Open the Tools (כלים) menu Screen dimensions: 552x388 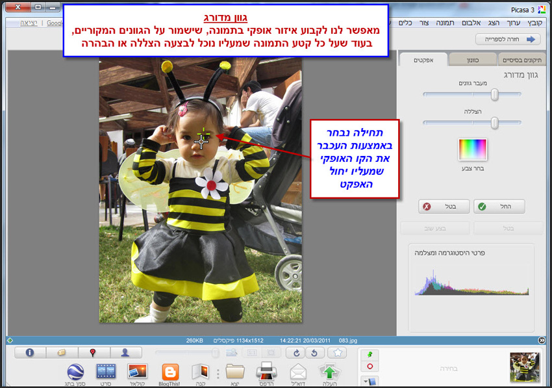pos(405,23)
